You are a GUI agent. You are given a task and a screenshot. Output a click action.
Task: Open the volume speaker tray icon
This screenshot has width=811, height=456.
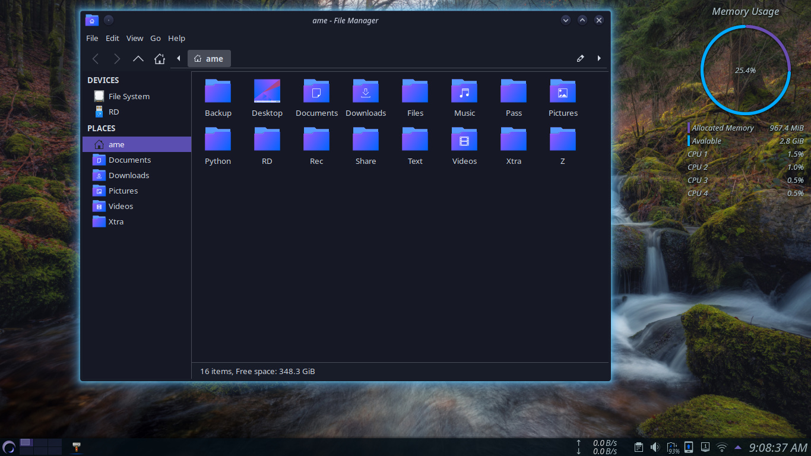click(x=655, y=446)
